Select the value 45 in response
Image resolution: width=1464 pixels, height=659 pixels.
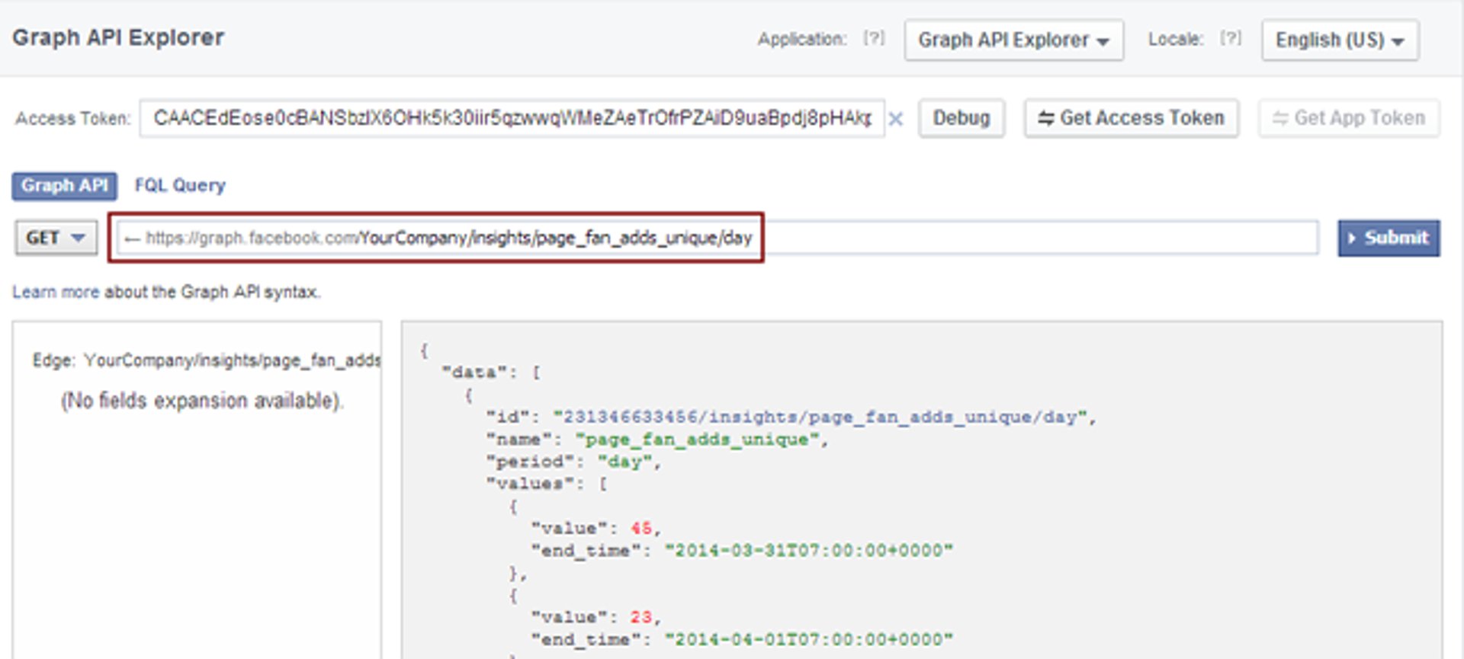pyautogui.click(x=640, y=528)
